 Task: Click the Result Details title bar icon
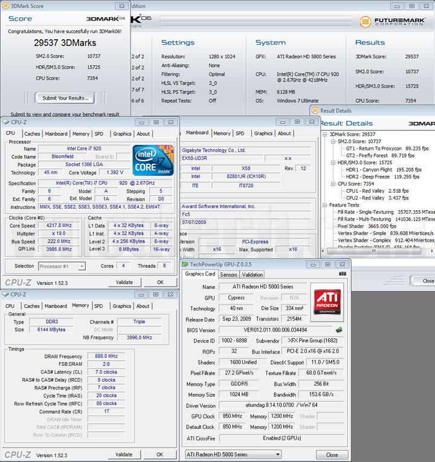pyautogui.click(x=315, y=111)
